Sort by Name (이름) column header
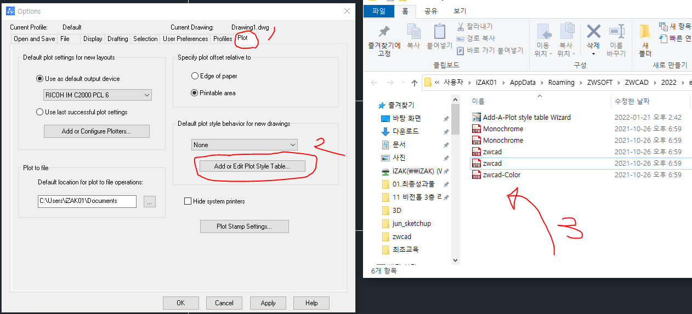The width and height of the screenshot is (692, 314). point(478,101)
